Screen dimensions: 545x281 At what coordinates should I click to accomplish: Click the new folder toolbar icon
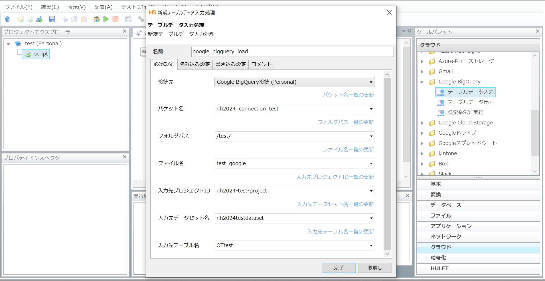tap(21, 19)
